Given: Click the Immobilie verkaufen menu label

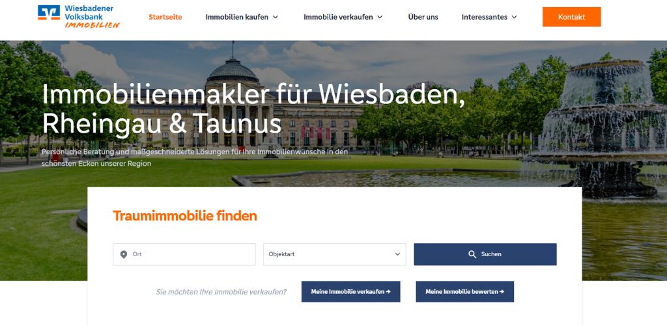Looking at the screenshot, I should [x=338, y=18].
